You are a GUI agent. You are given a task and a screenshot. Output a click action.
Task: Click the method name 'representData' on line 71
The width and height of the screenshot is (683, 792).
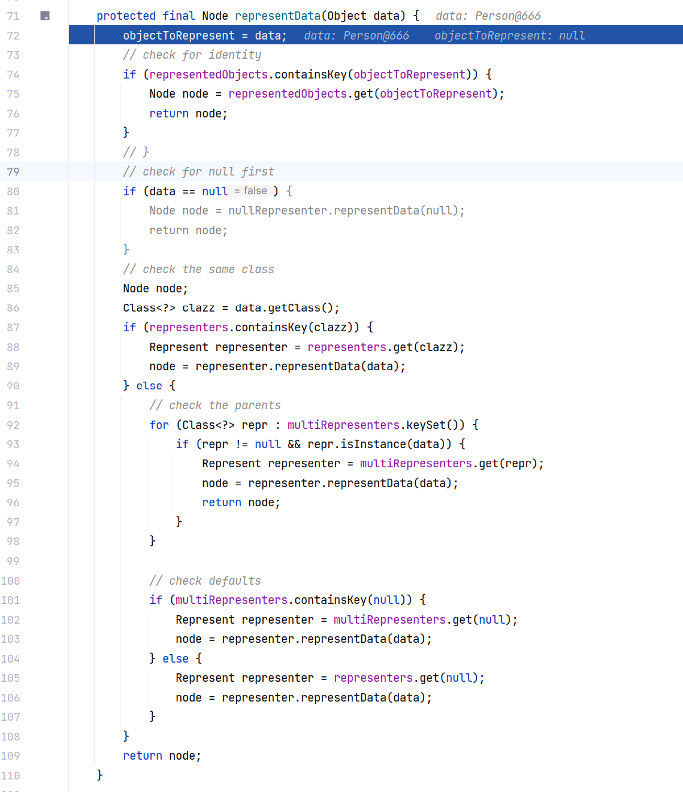coord(278,16)
